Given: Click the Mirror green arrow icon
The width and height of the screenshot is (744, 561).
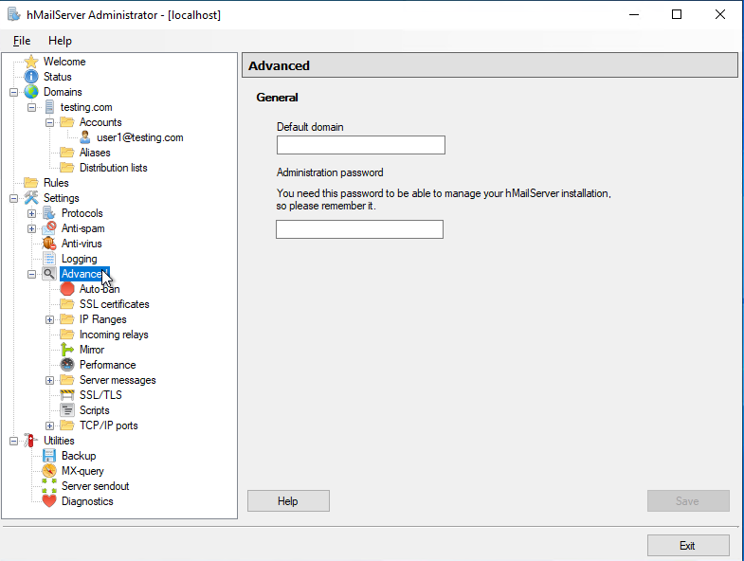Looking at the screenshot, I should [x=67, y=350].
